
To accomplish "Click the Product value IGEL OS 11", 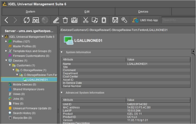I will [x=134, y=114].
